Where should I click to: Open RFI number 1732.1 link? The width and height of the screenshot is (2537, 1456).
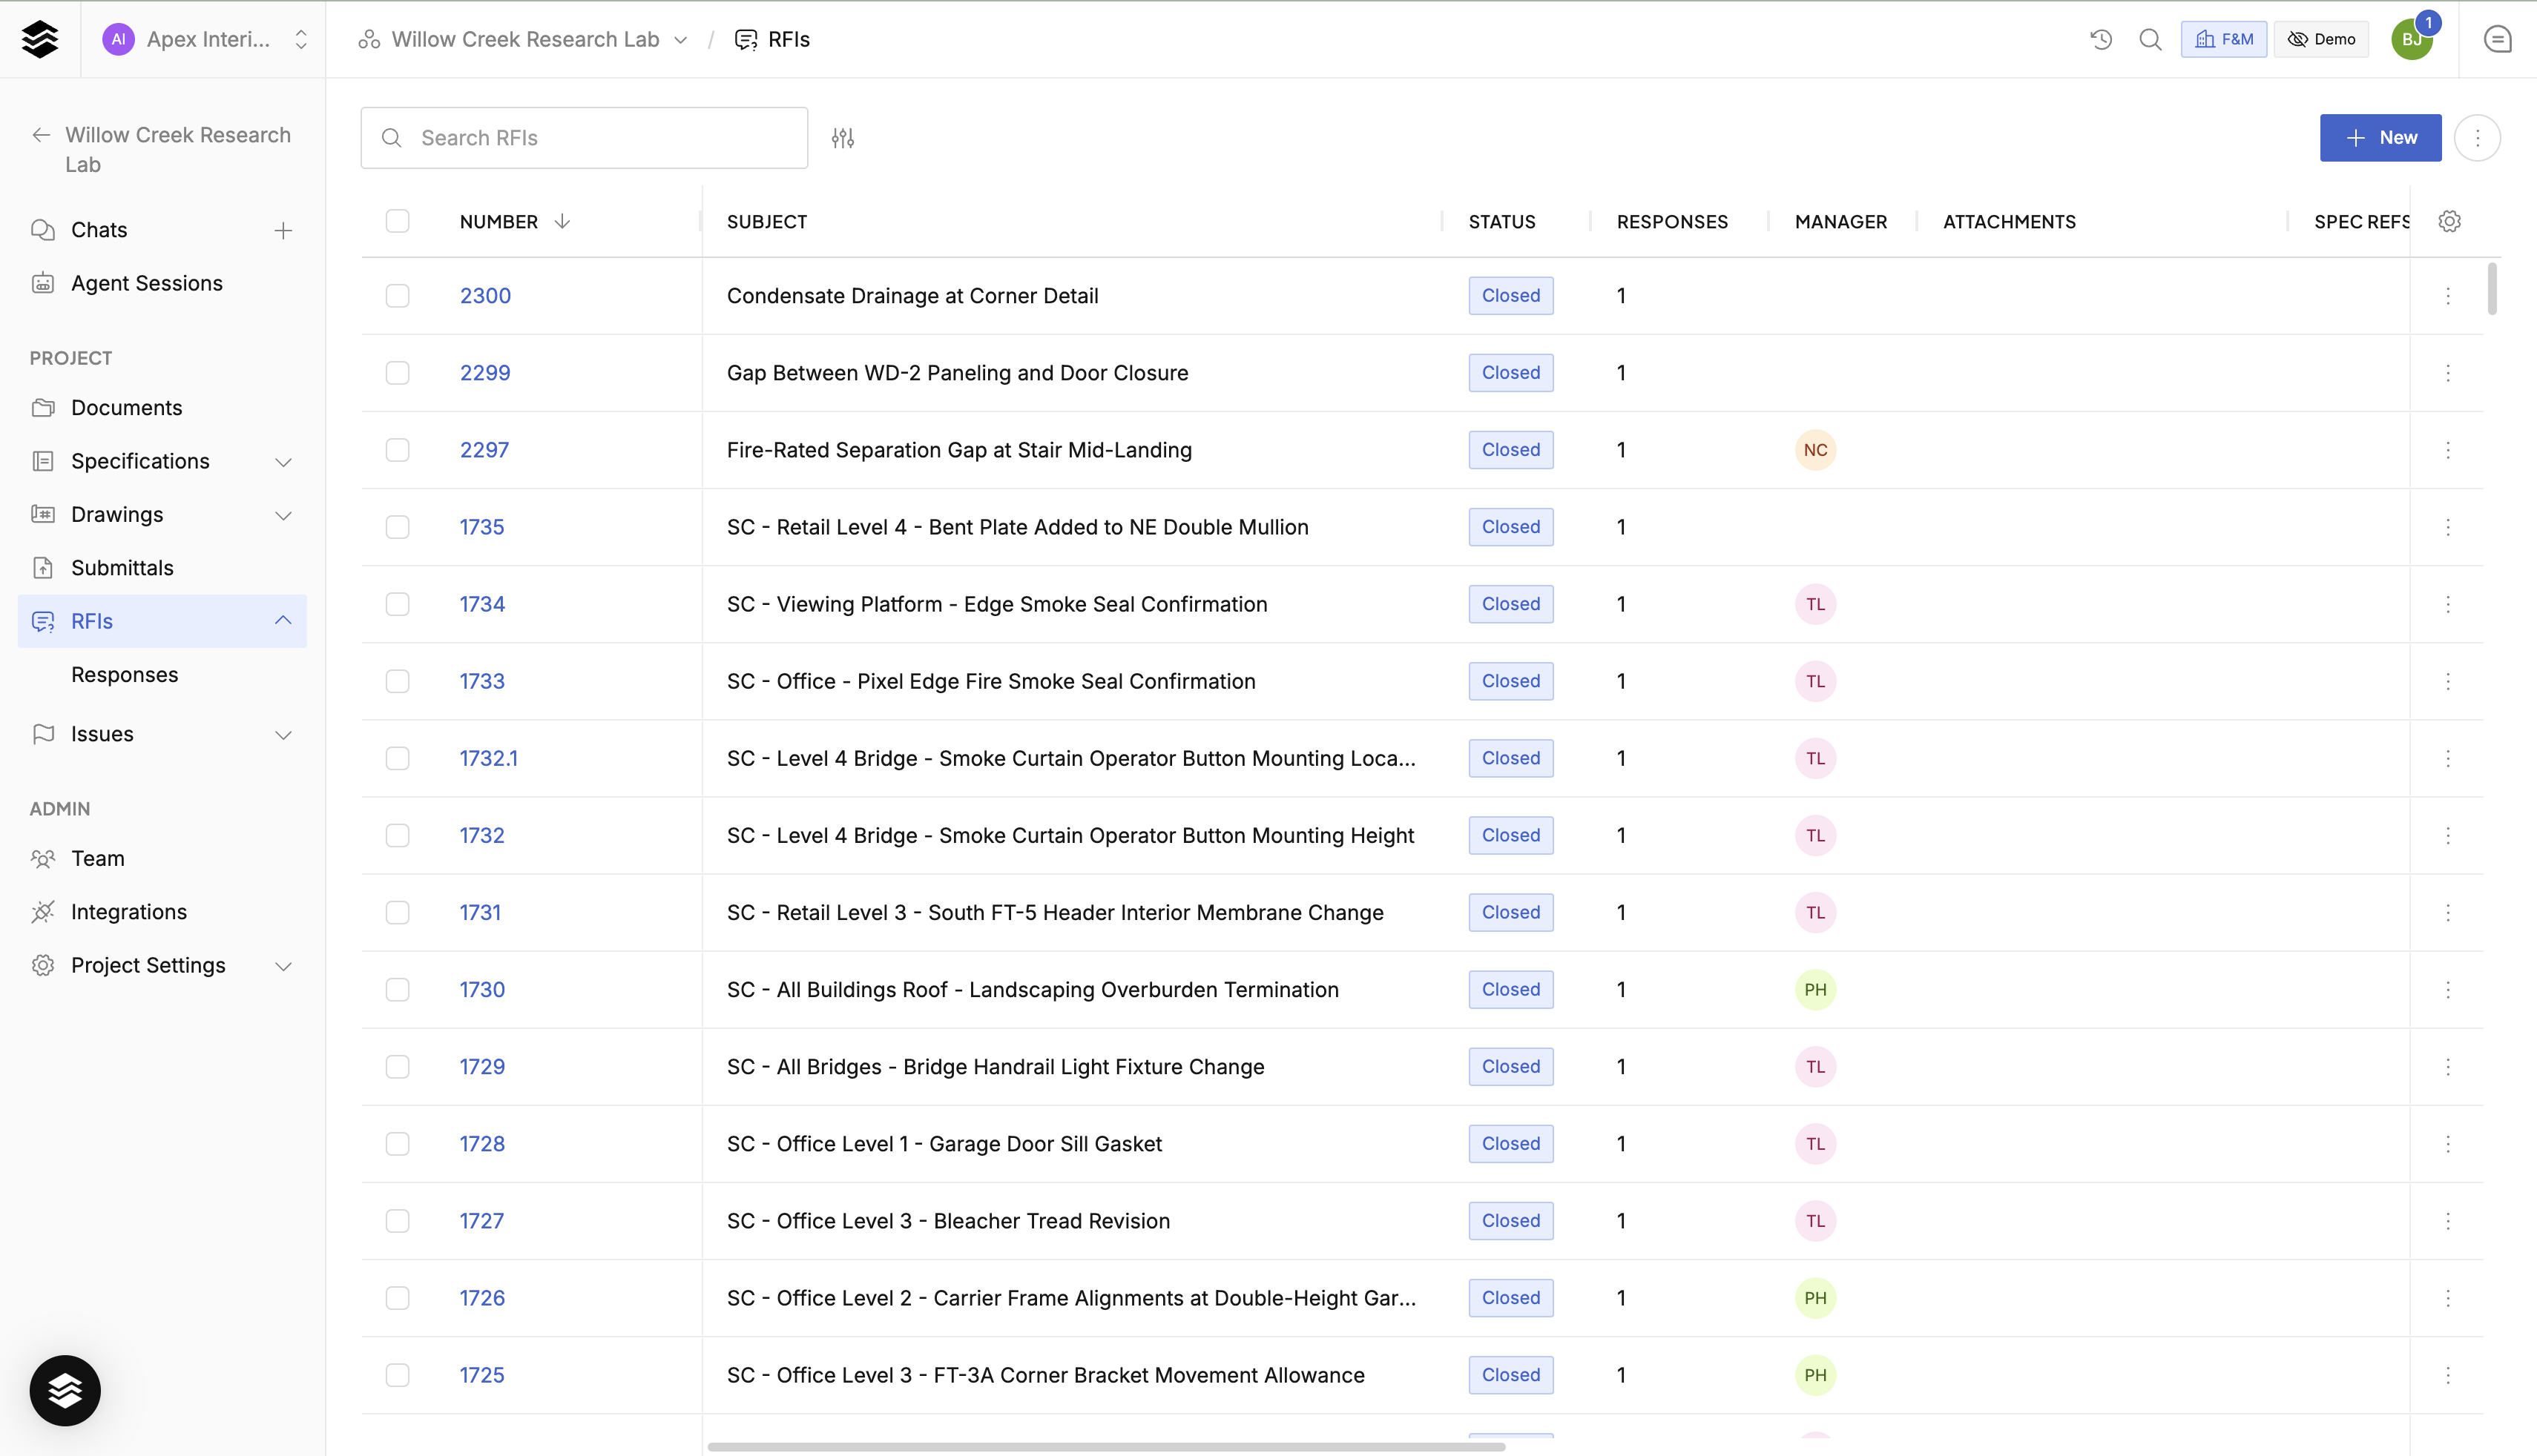pyautogui.click(x=488, y=758)
